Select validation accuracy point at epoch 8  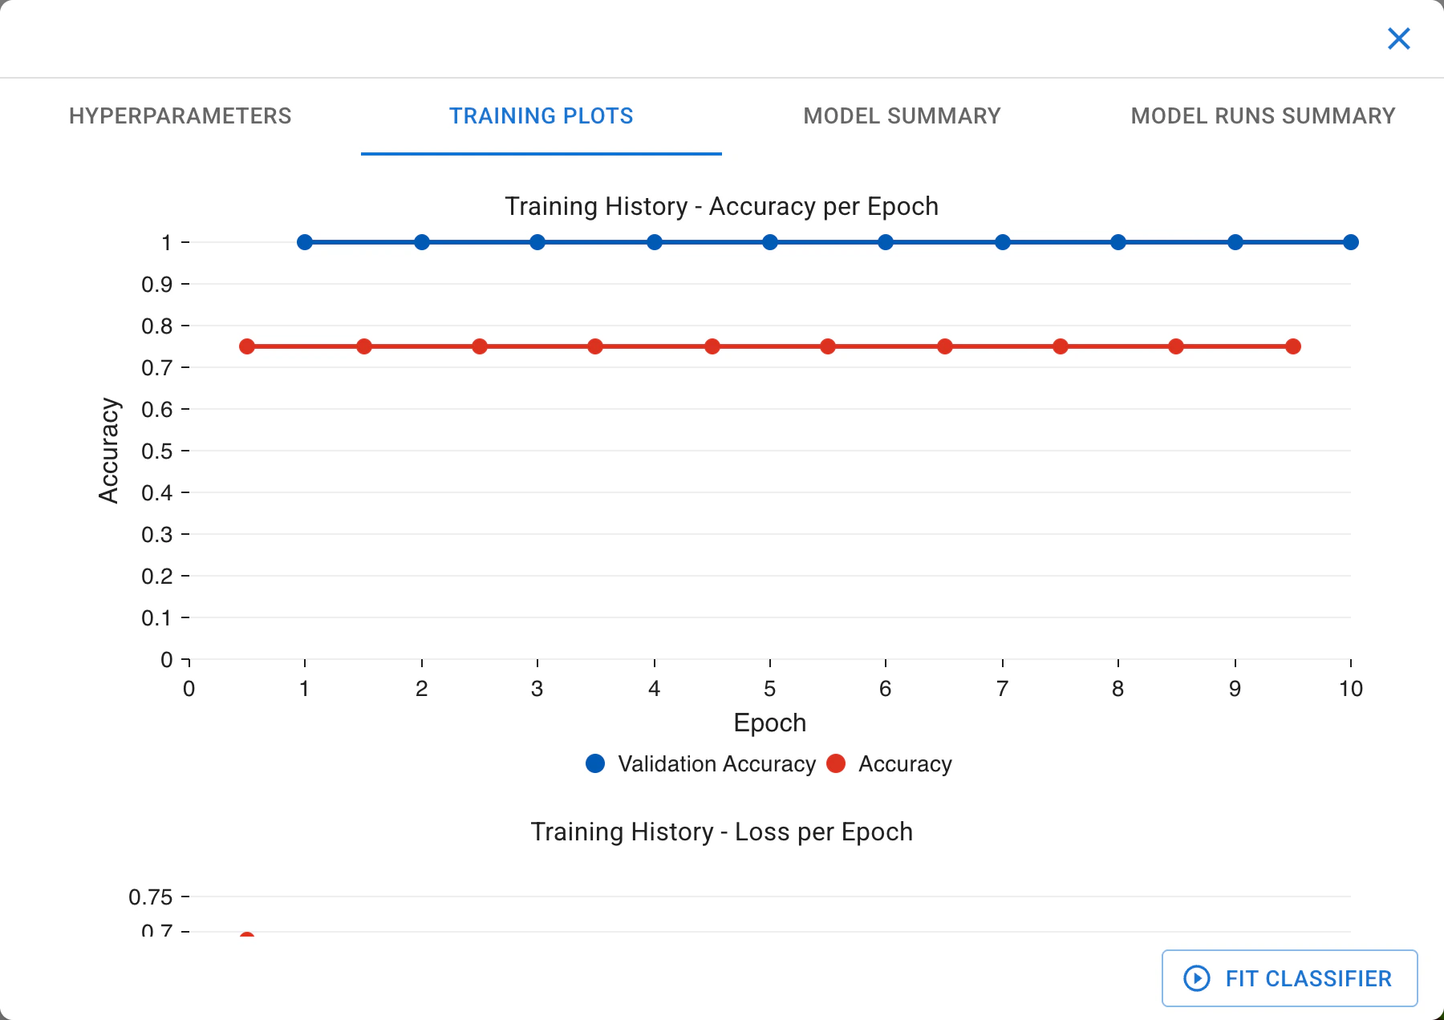point(1118,242)
